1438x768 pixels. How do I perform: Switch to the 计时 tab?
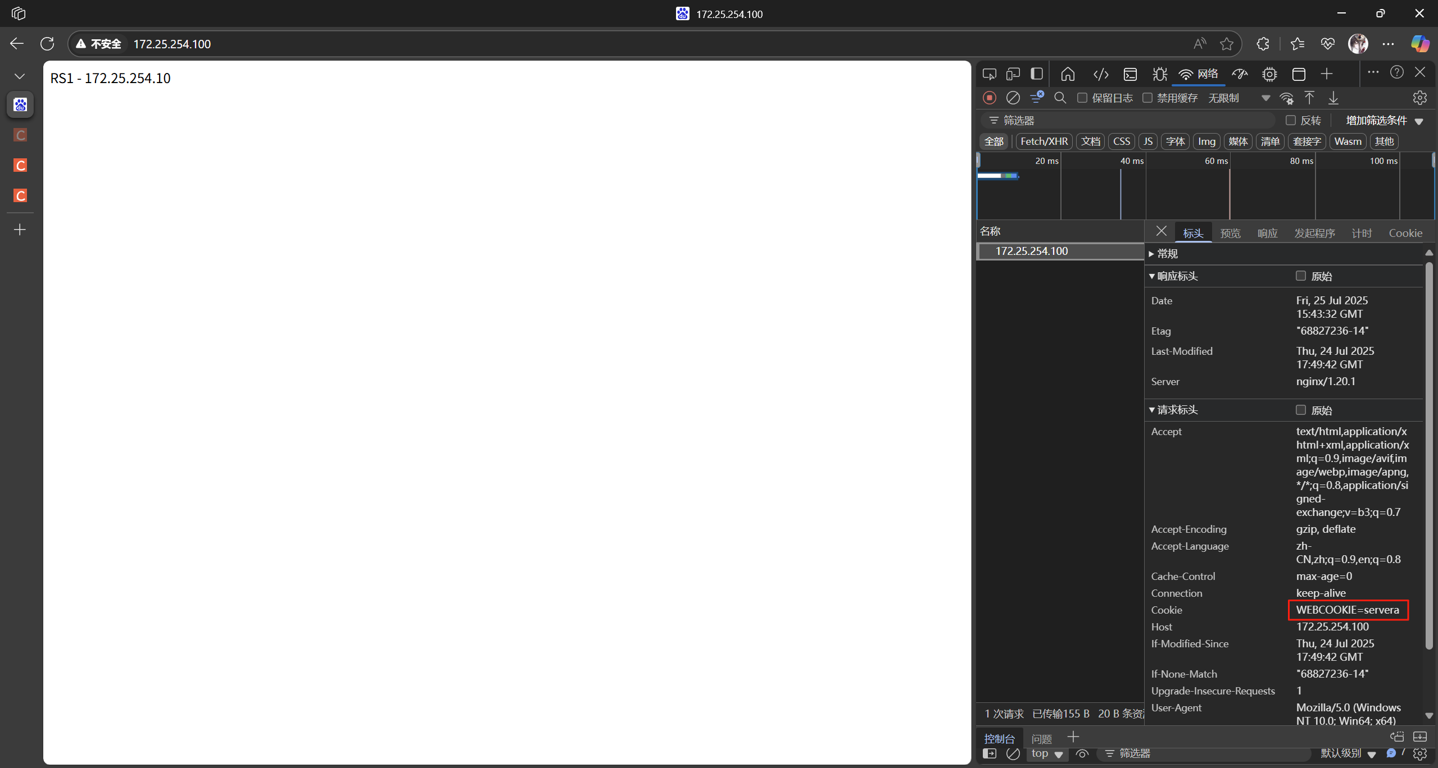click(x=1362, y=233)
